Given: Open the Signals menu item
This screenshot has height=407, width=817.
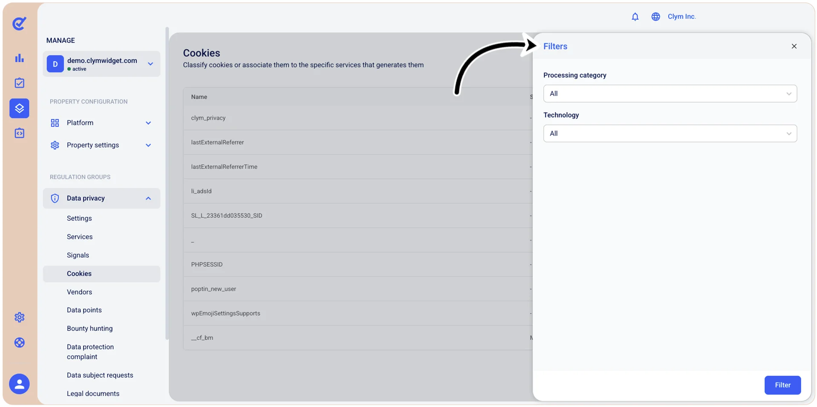Looking at the screenshot, I should click(78, 255).
